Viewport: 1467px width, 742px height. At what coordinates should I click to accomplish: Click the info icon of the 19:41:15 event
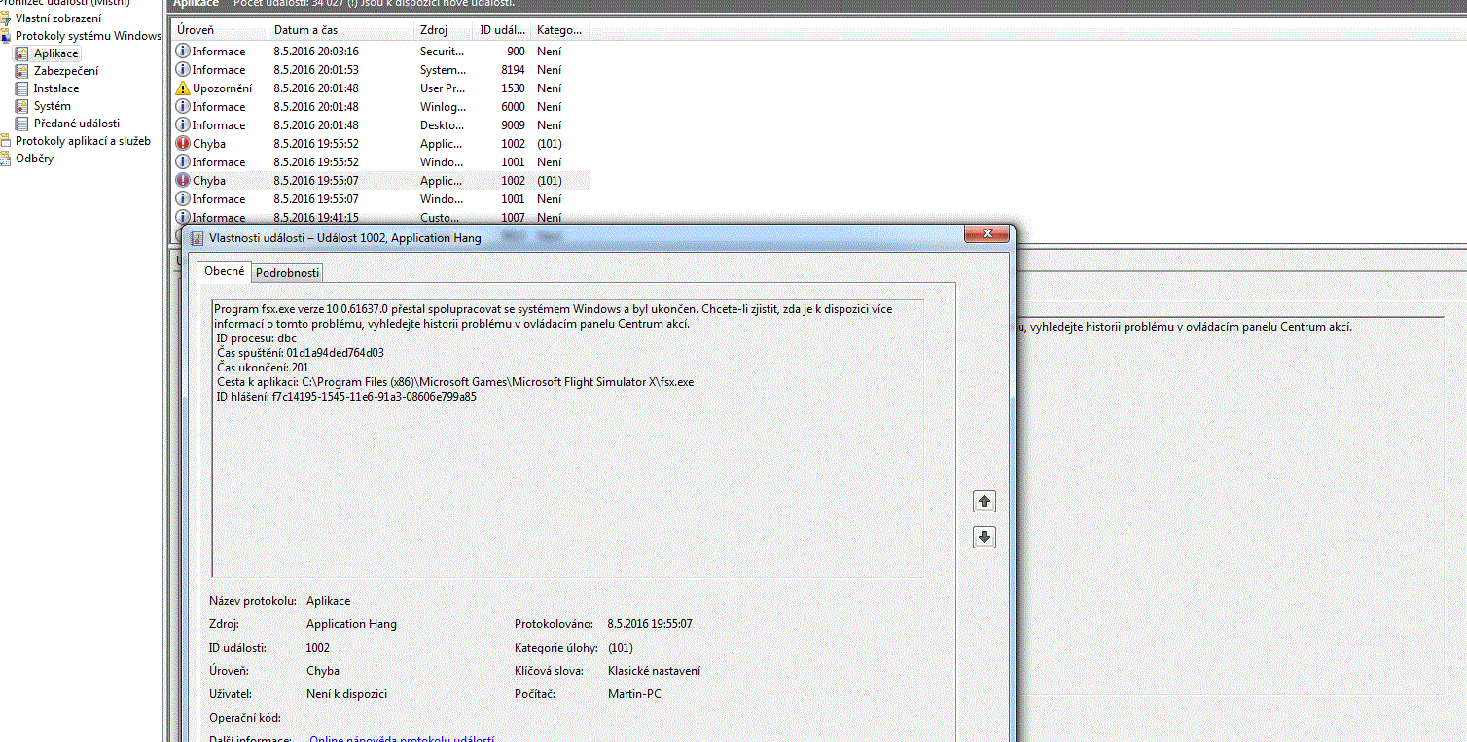coord(183,218)
